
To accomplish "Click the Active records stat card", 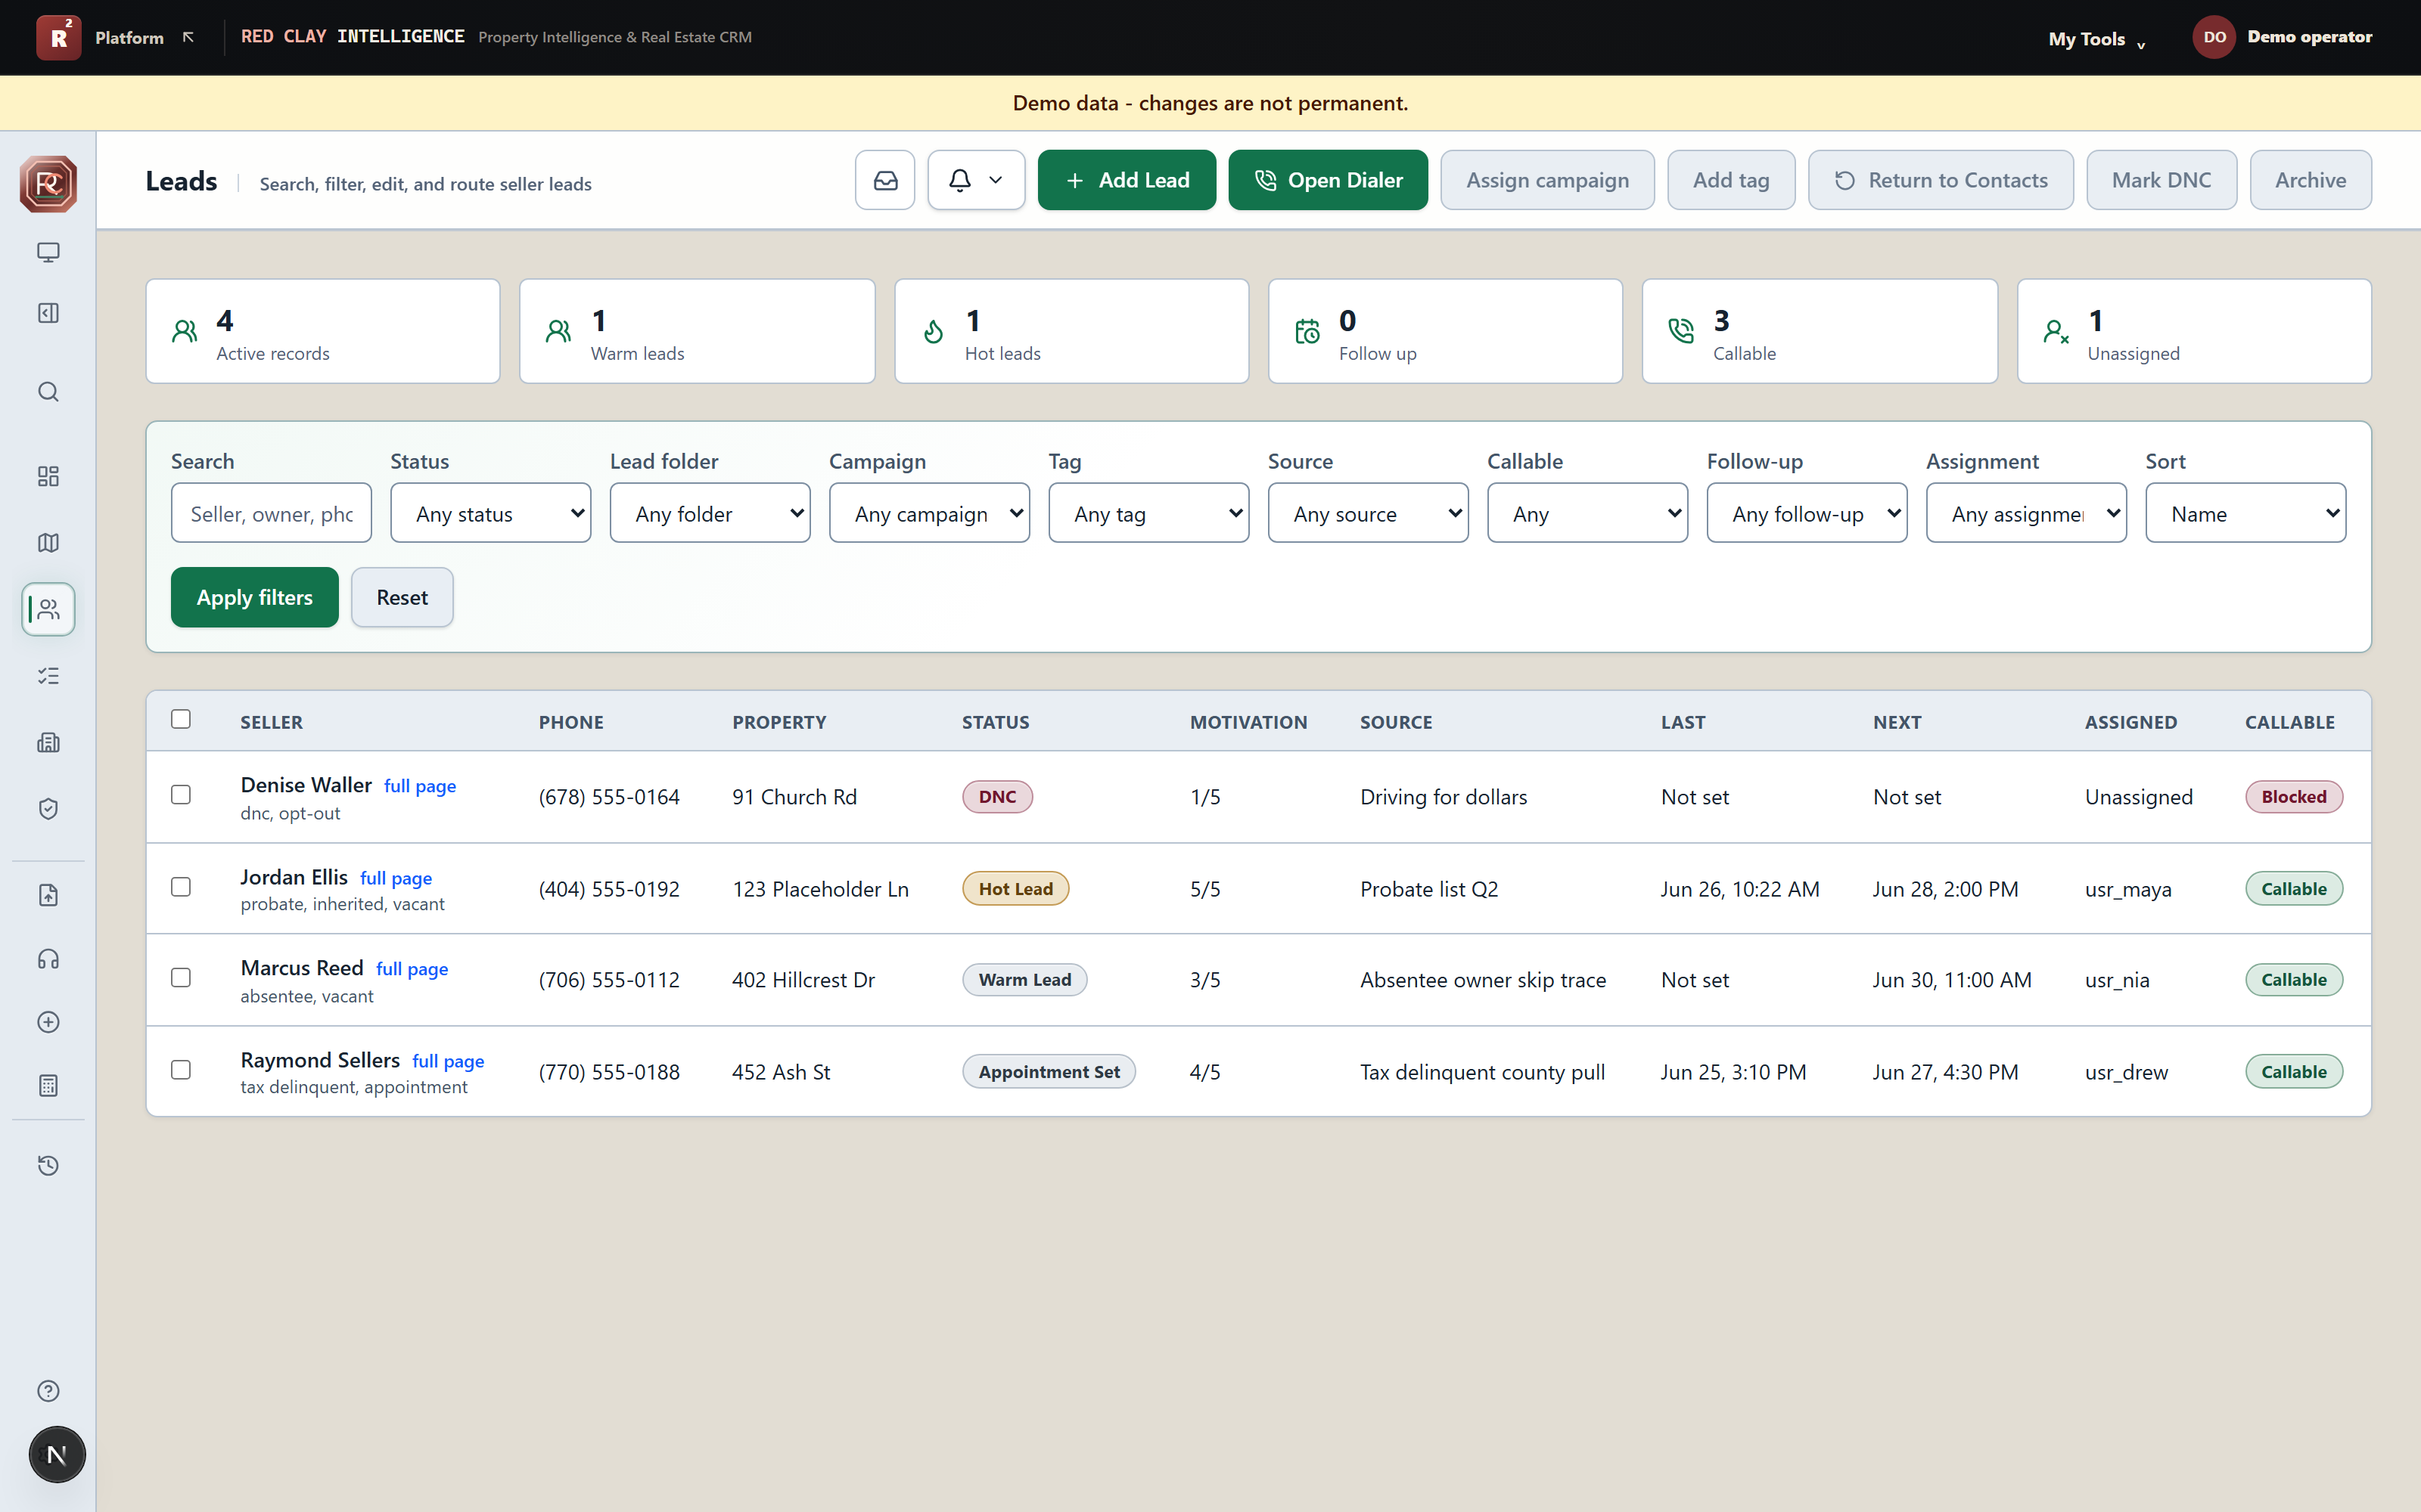I will [x=323, y=331].
